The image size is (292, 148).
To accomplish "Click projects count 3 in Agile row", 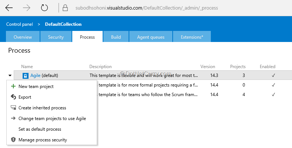I will [x=243, y=75].
